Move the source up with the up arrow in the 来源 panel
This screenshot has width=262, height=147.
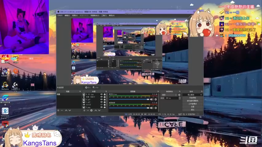96,110
